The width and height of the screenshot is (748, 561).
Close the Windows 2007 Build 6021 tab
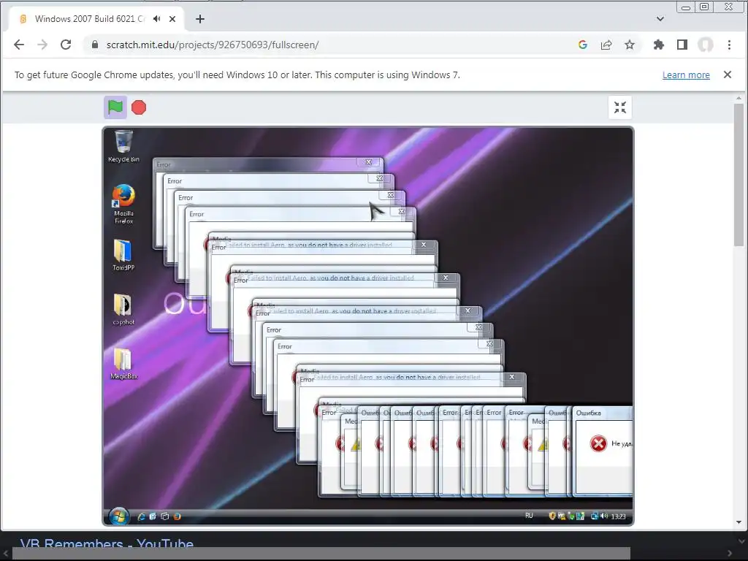click(x=172, y=19)
